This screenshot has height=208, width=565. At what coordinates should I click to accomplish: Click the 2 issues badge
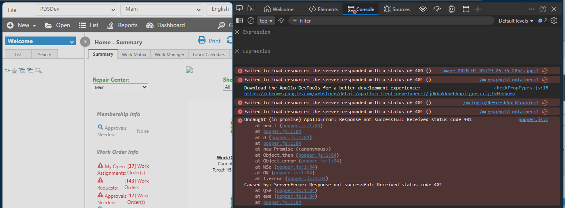[x=542, y=21]
